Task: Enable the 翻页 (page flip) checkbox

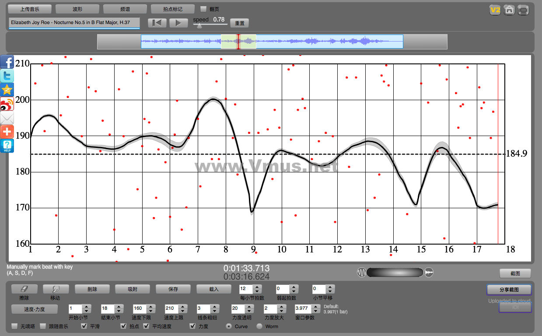Action: [203, 9]
